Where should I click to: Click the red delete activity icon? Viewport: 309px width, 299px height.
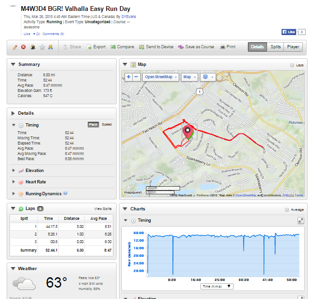[x=23, y=47]
